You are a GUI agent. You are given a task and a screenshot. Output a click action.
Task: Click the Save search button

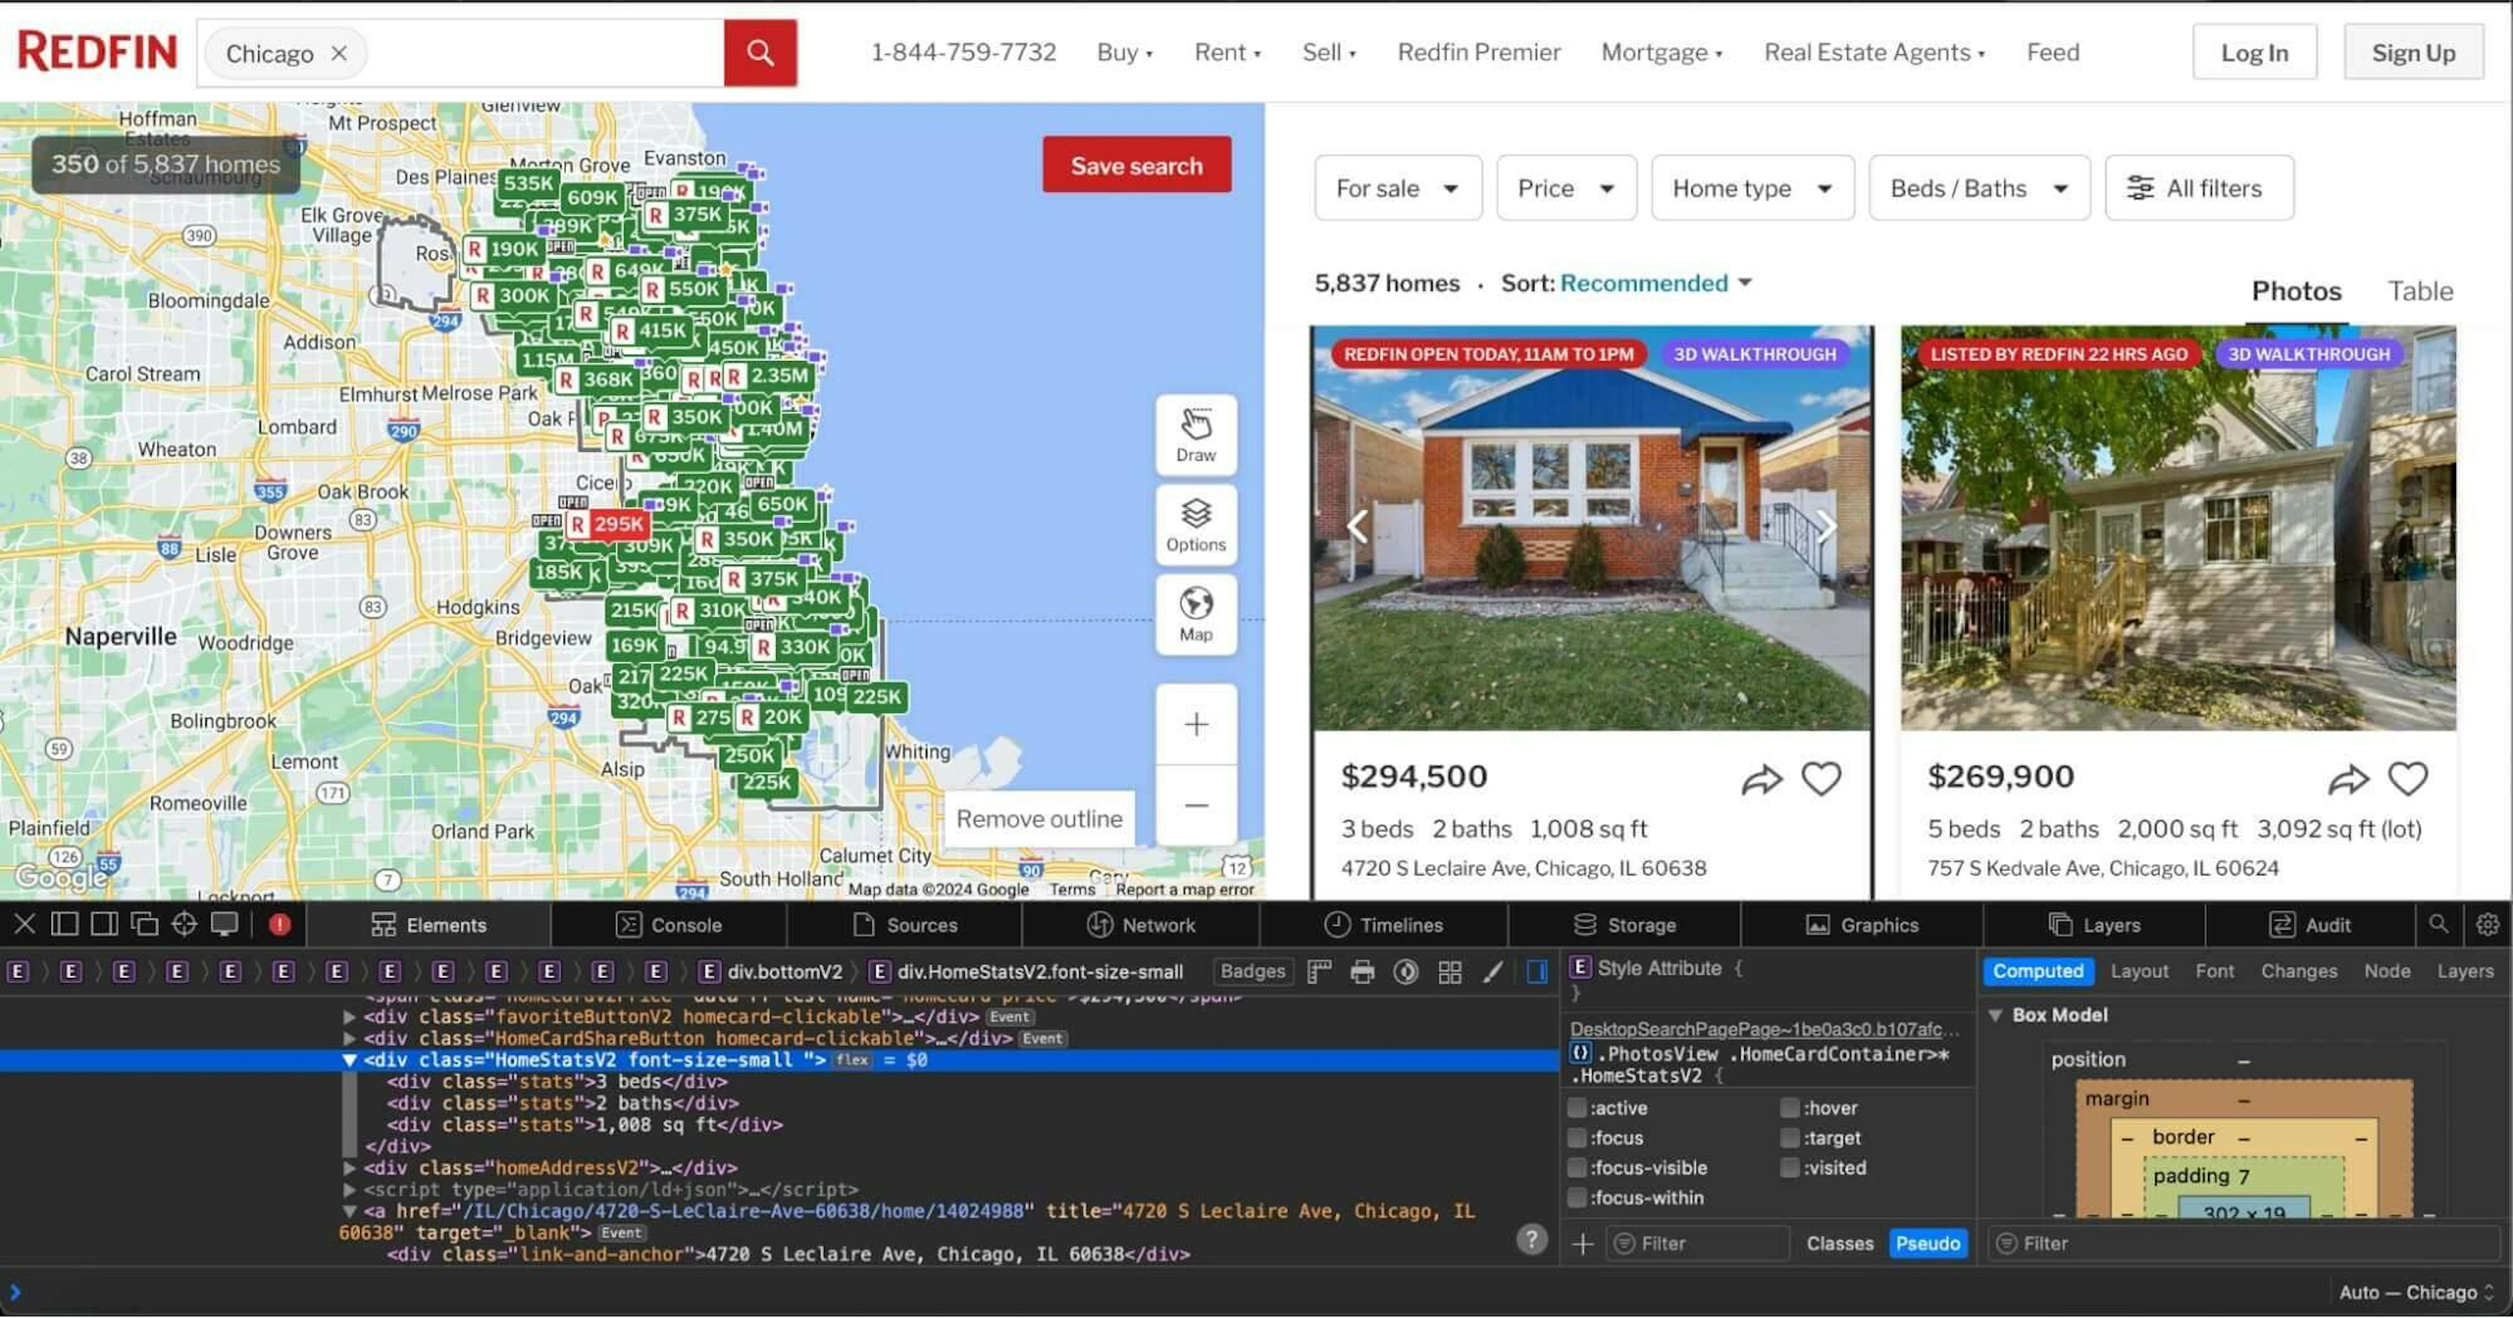pos(1137,165)
